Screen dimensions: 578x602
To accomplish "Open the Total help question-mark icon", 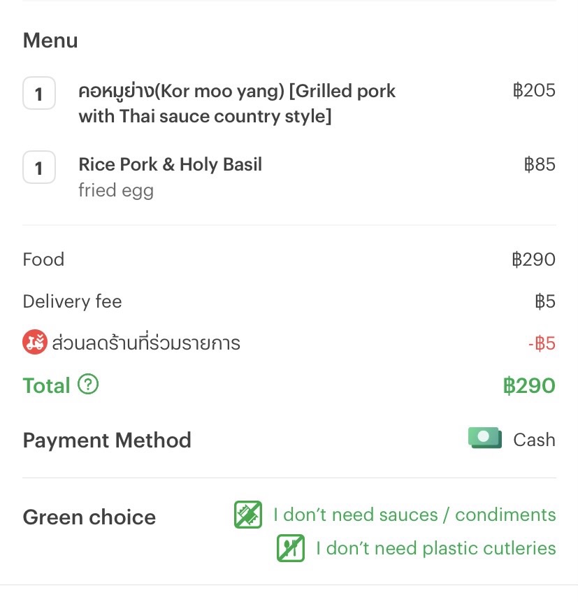I will pos(88,384).
